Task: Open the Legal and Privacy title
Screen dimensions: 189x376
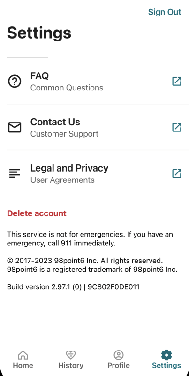Action: [x=69, y=168]
